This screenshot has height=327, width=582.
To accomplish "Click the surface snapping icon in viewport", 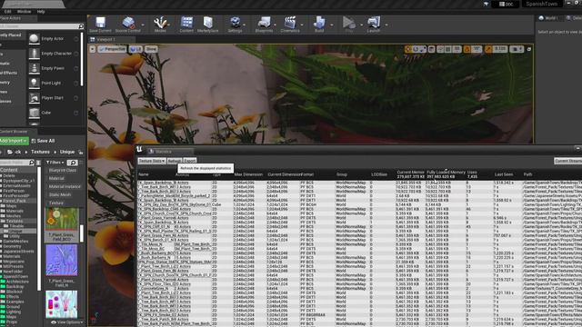I will 440,49.
